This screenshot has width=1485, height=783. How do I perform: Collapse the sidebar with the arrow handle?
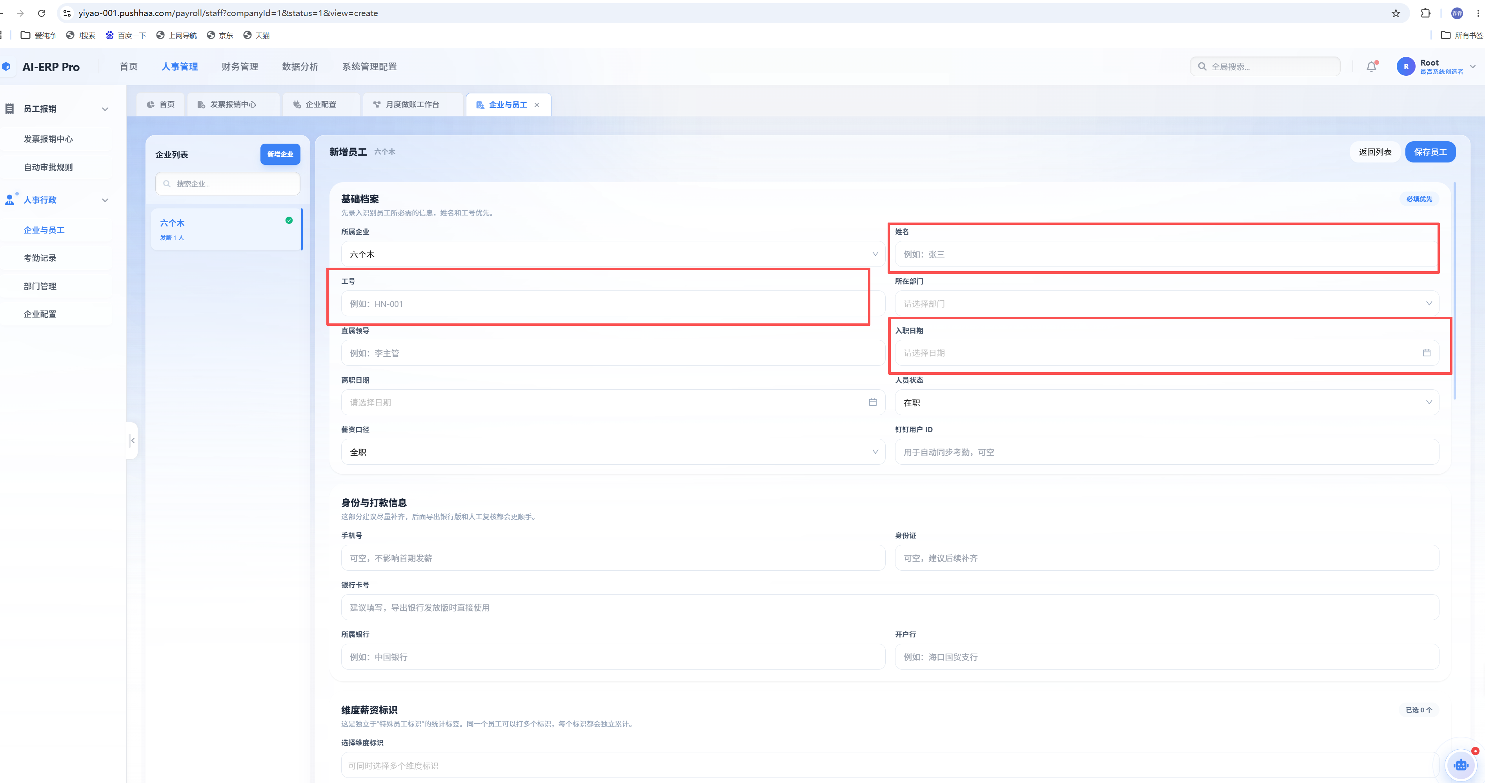133,440
